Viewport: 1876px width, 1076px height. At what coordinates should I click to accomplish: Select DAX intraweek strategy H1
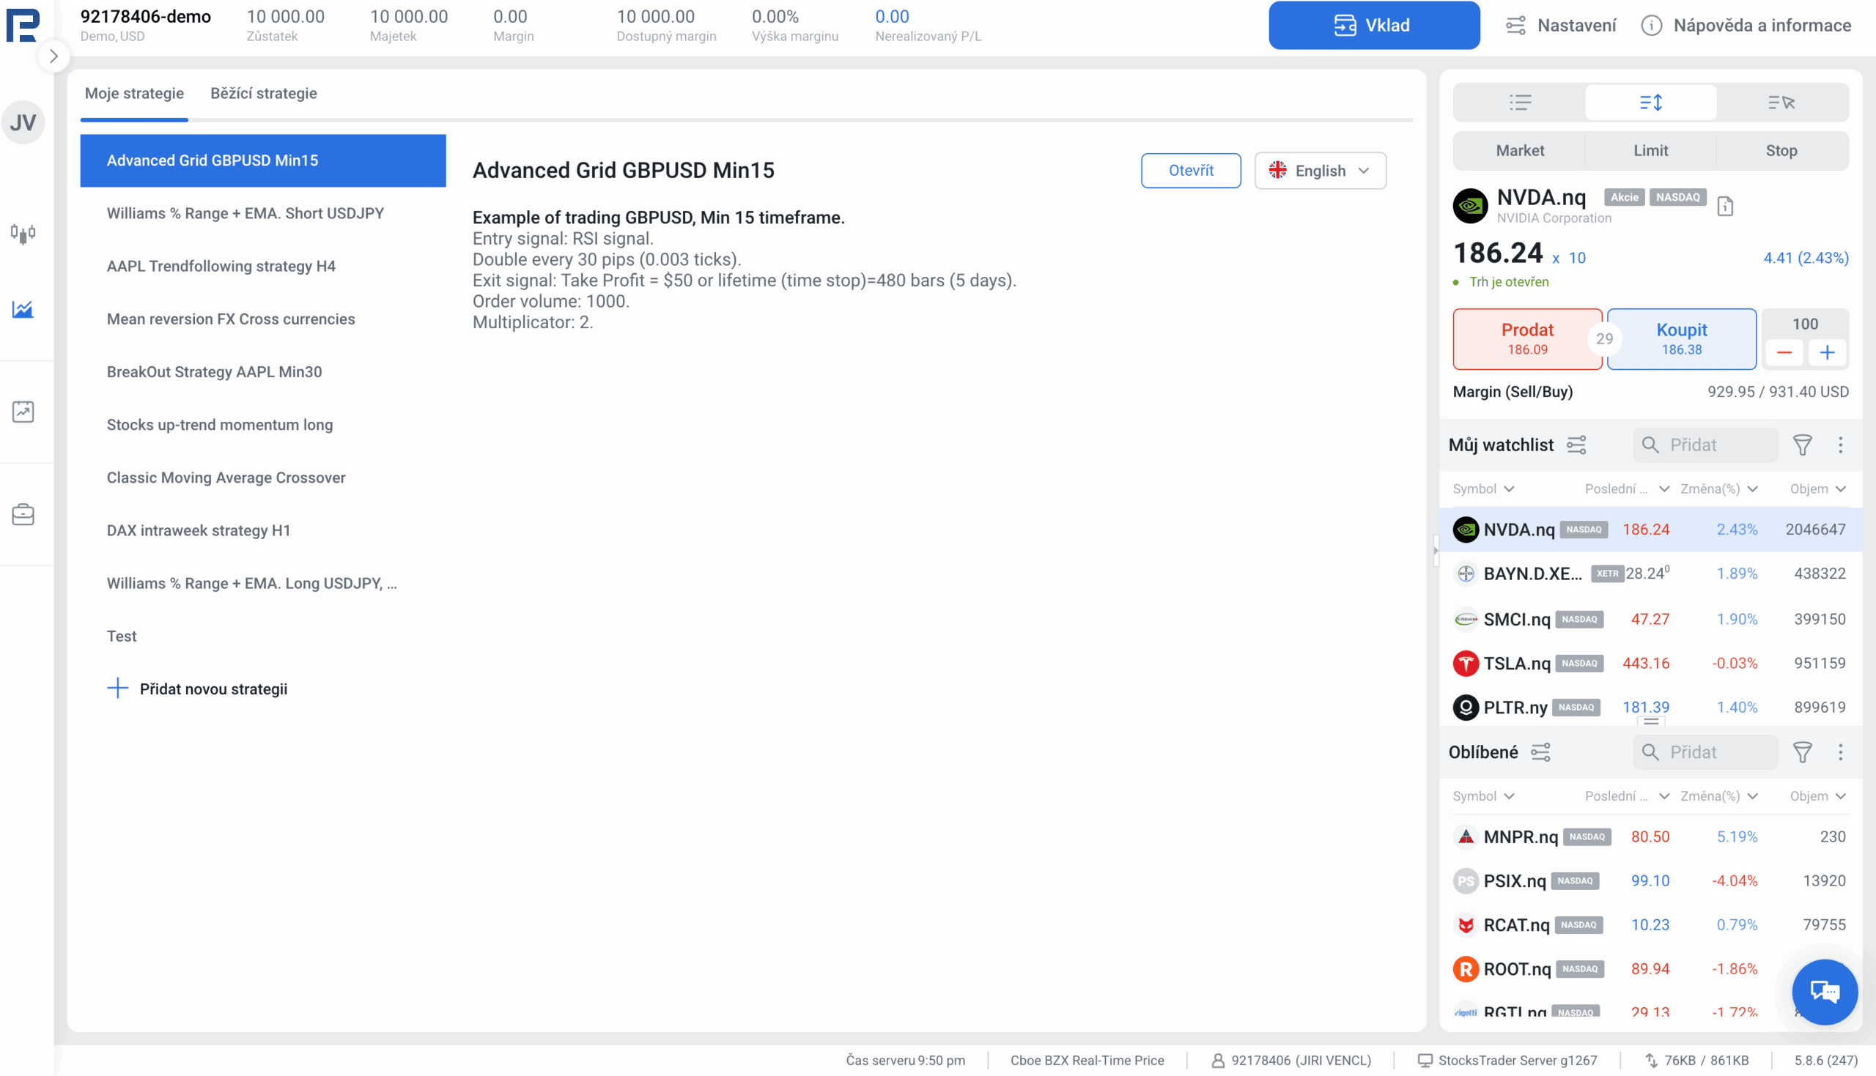coord(198,530)
